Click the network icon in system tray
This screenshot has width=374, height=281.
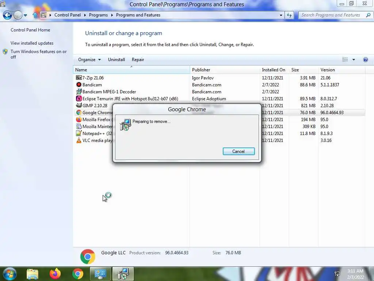click(x=337, y=274)
